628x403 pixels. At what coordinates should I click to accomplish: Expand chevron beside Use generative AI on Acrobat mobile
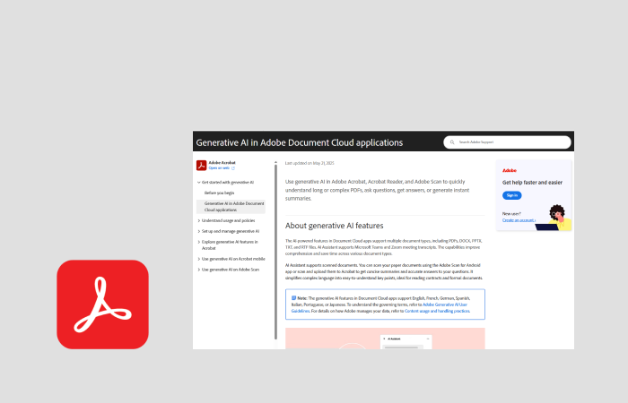point(198,259)
